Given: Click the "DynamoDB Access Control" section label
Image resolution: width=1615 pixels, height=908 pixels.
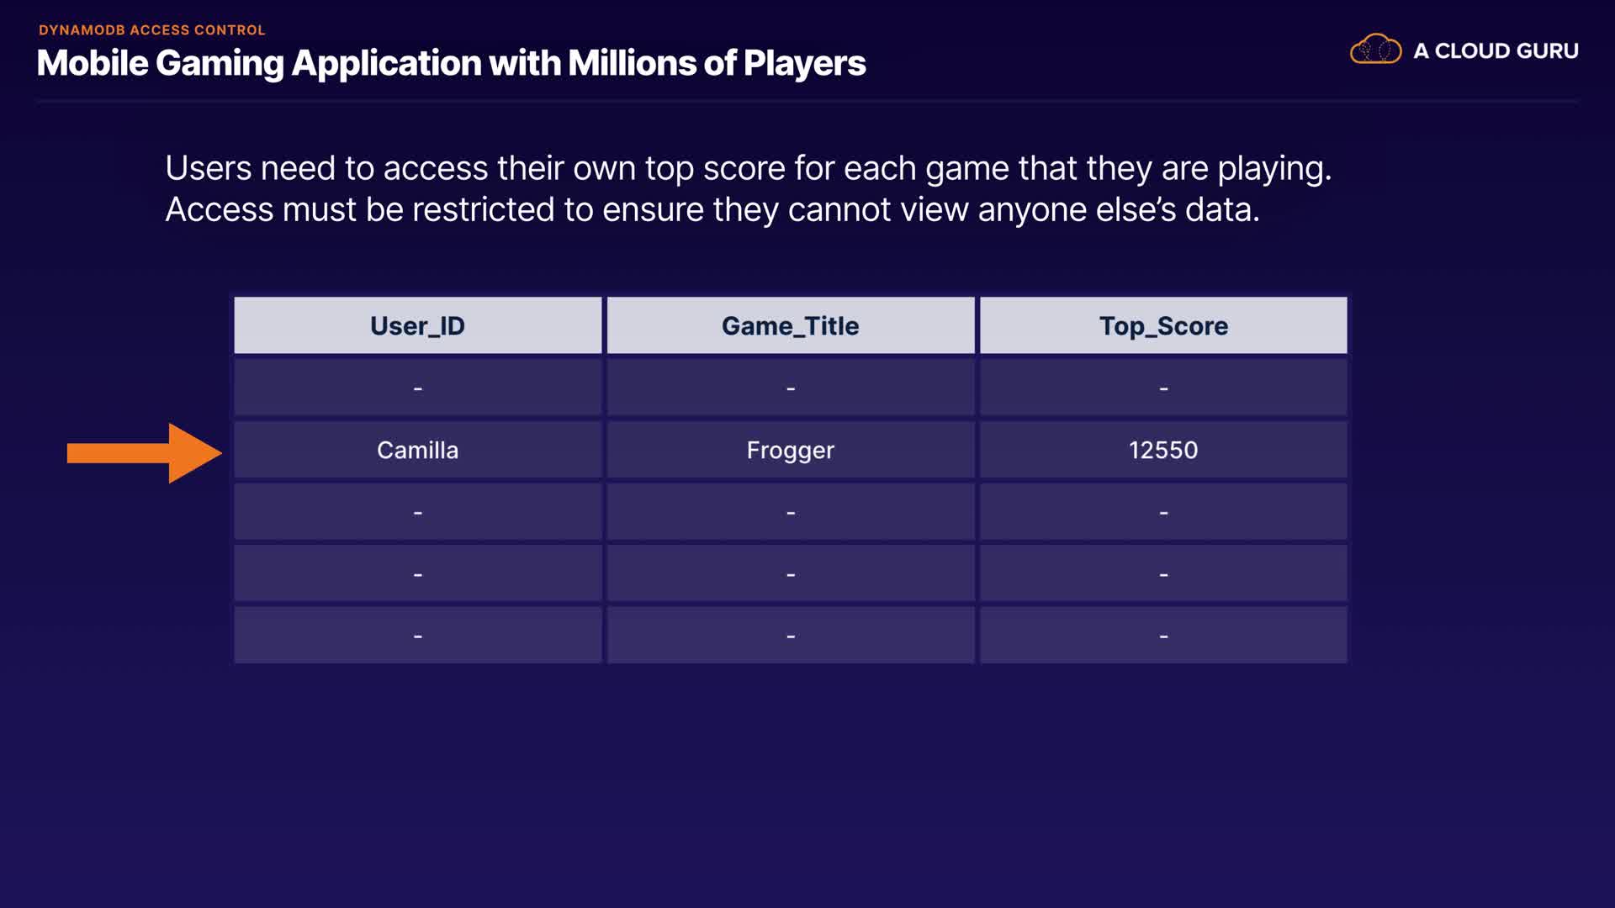Looking at the screenshot, I should coord(151,30).
